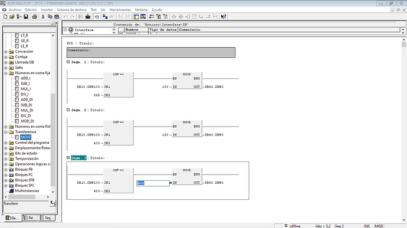
Task: Expand the Bloques FB folder
Action: (x=6, y=170)
